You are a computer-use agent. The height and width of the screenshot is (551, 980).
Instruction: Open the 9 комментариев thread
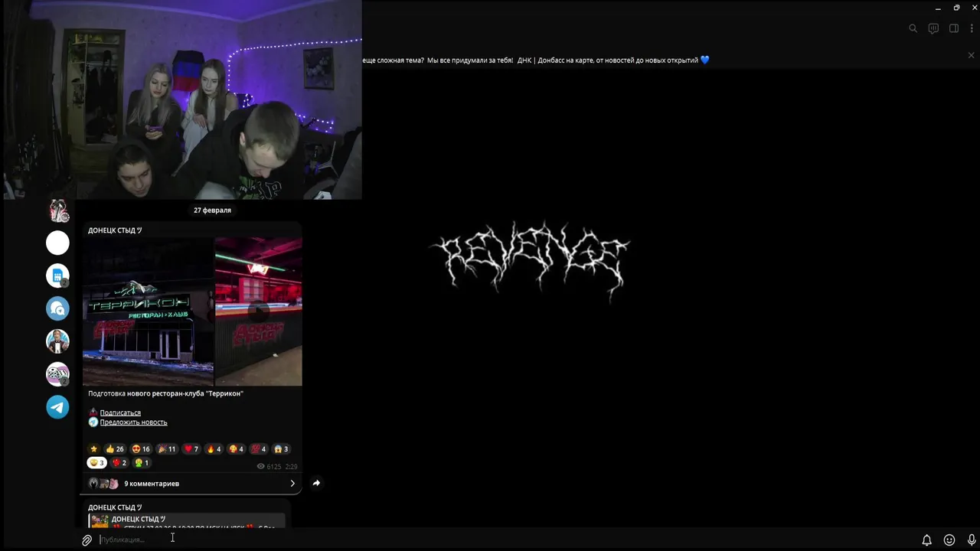click(191, 484)
